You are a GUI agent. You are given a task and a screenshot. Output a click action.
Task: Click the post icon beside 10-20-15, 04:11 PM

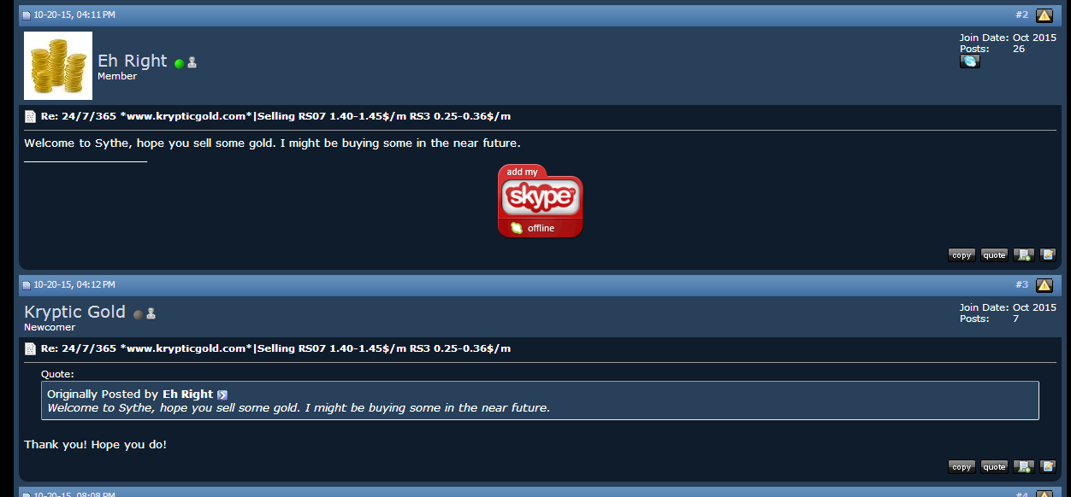point(27,15)
